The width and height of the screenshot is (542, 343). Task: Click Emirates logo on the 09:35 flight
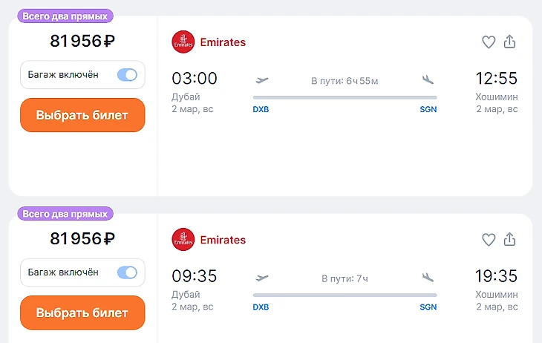tap(183, 240)
